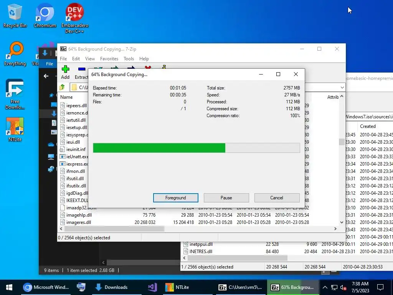Expand the 7-Zip address path dropdown
393x295 pixels.
(x=342, y=87)
